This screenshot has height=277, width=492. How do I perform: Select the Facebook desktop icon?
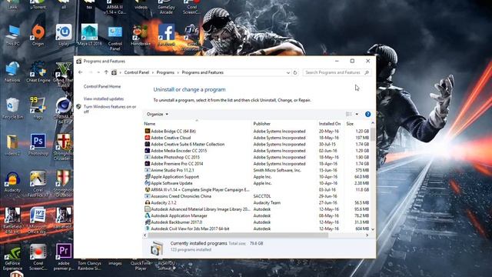pyautogui.click(x=166, y=35)
